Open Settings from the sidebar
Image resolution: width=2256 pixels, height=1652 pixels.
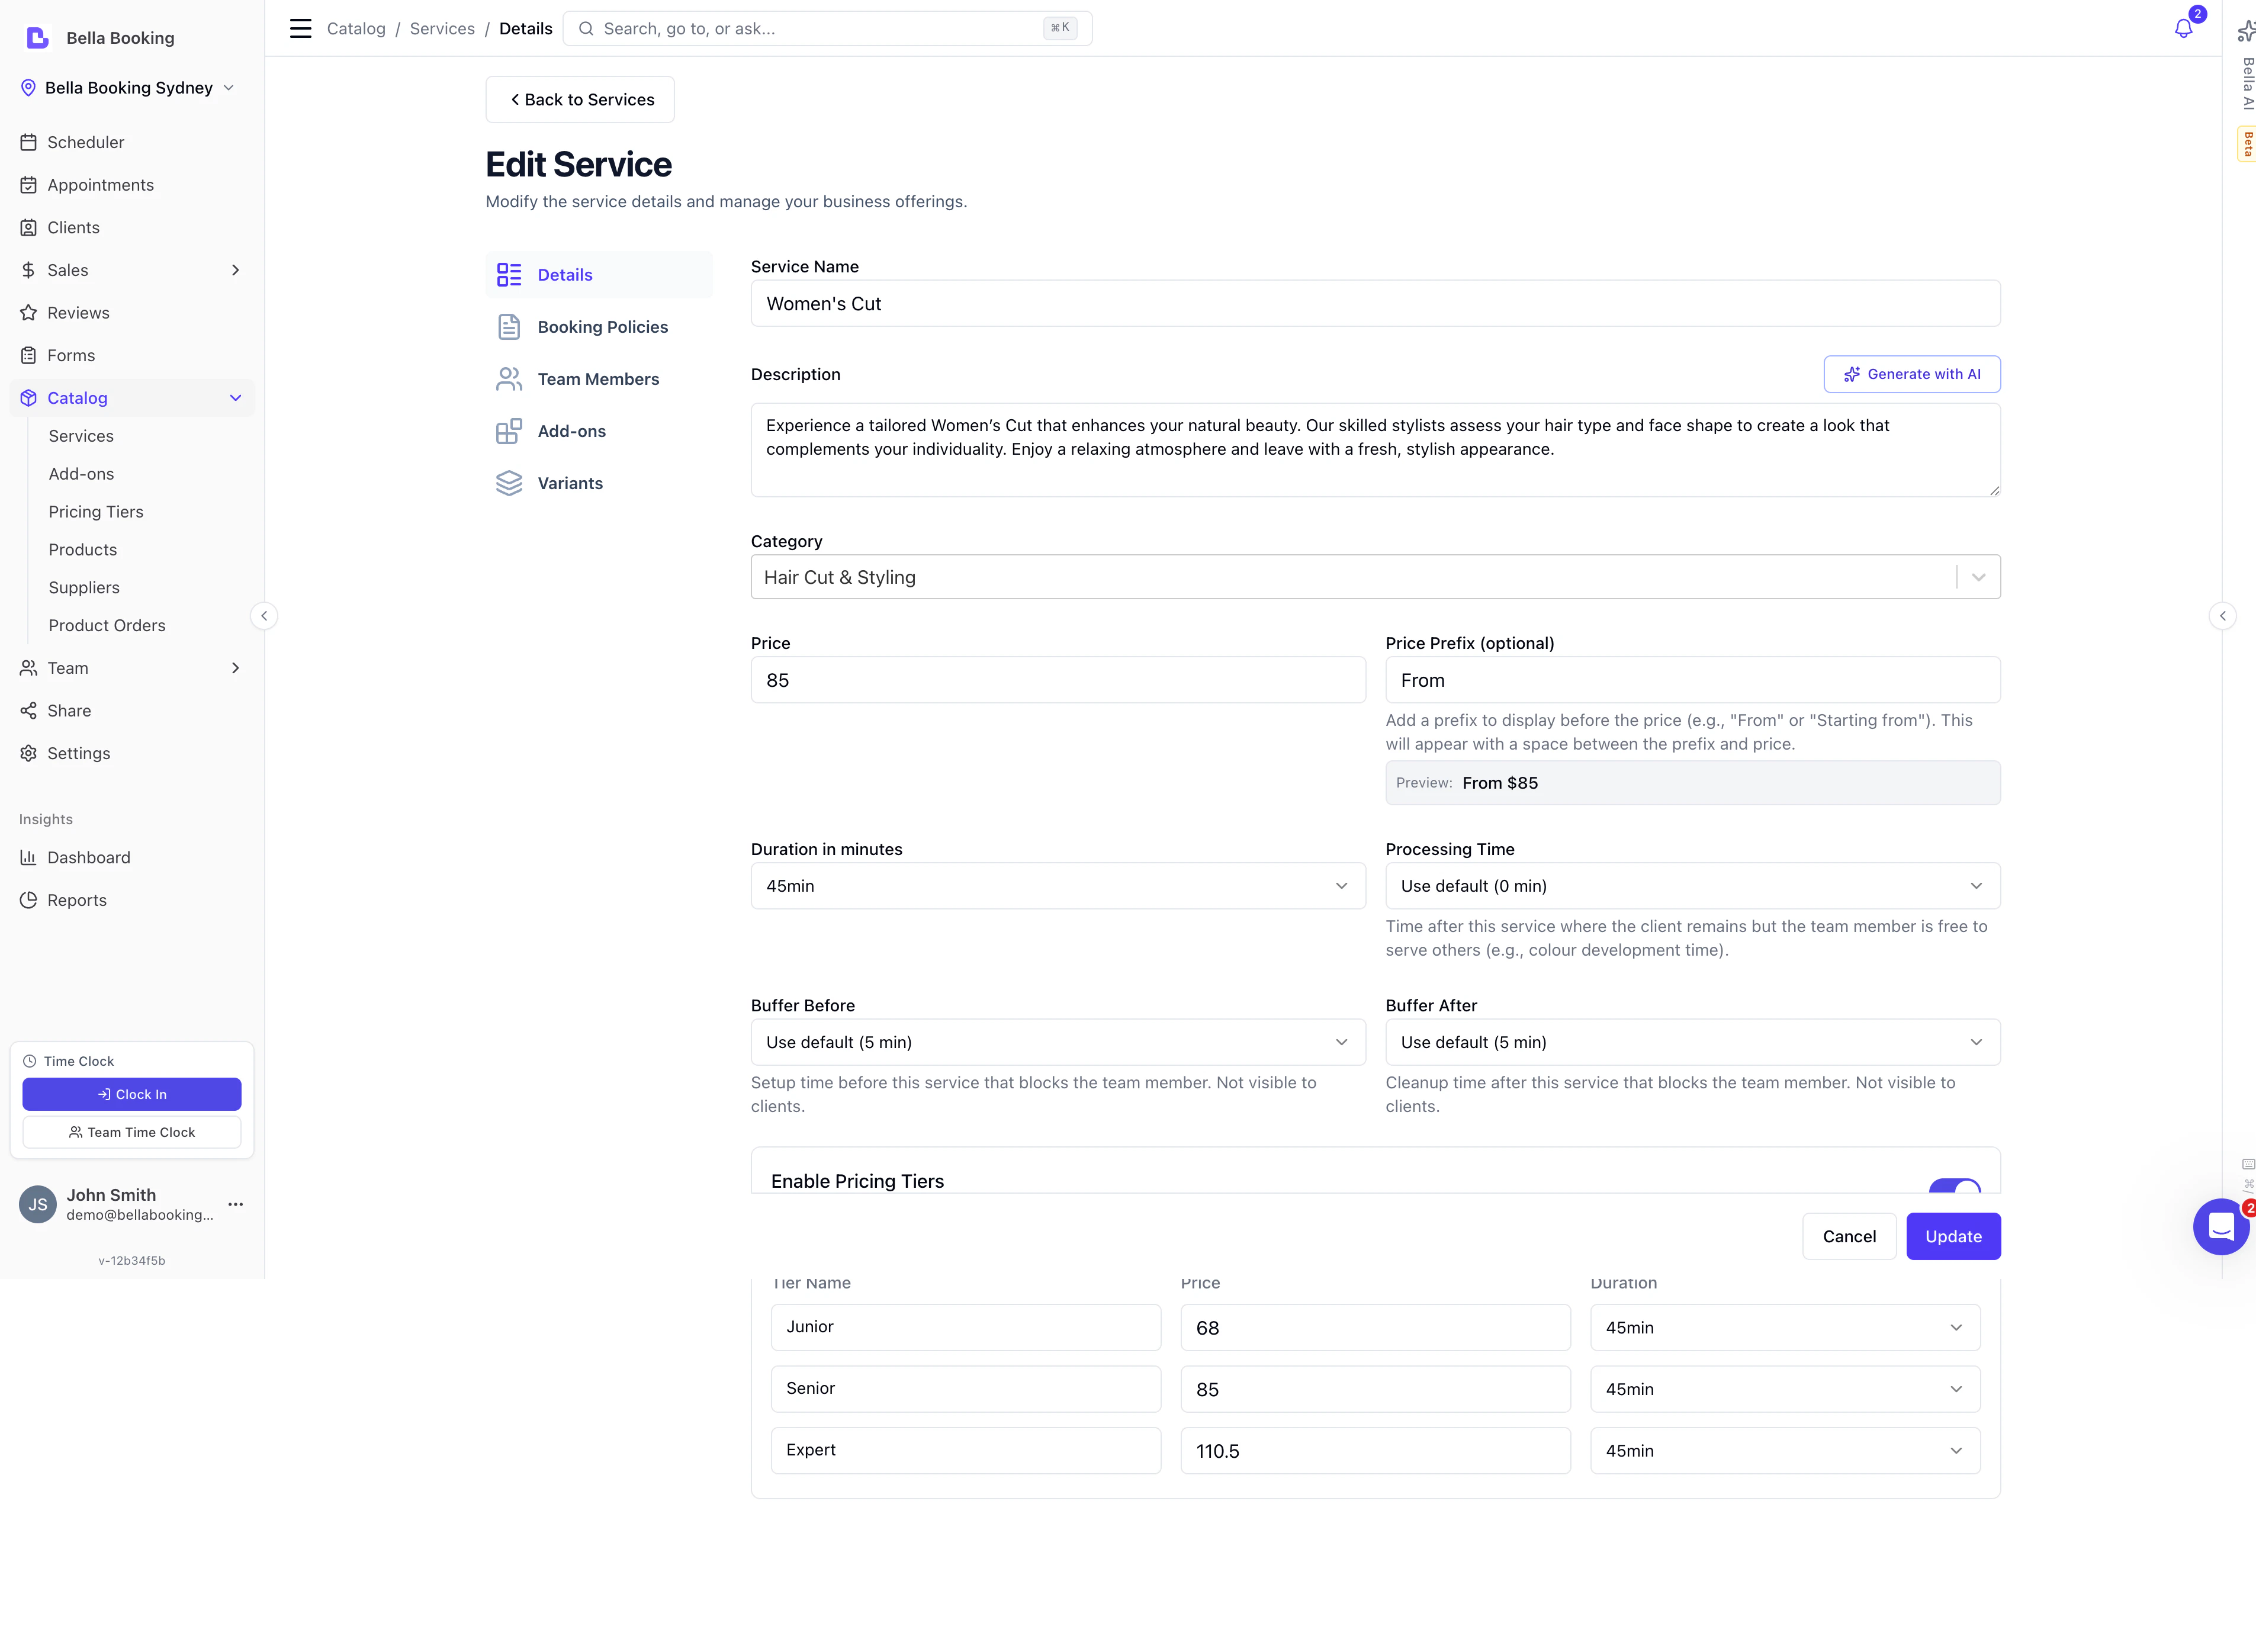[78, 753]
